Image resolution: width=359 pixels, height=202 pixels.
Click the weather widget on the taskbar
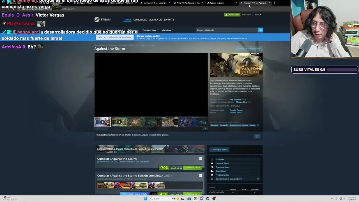pos(10,199)
